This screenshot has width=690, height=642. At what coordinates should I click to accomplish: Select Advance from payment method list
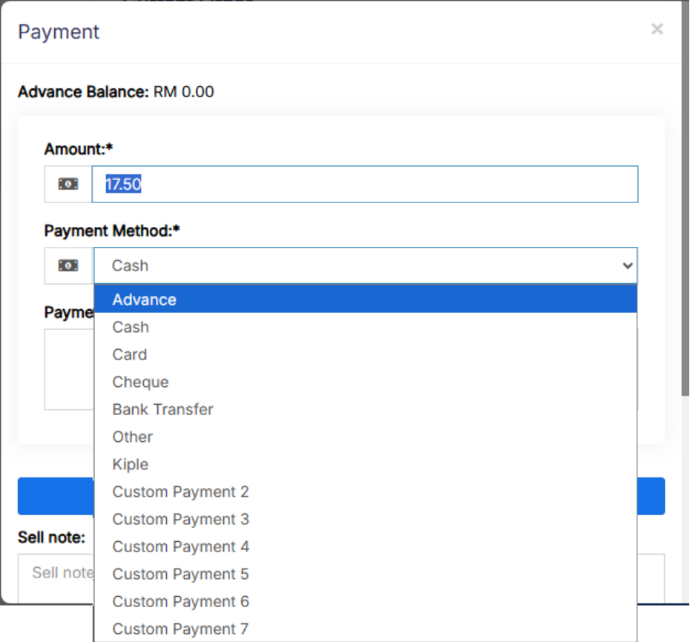pyautogui.click(x=144, y=300)
